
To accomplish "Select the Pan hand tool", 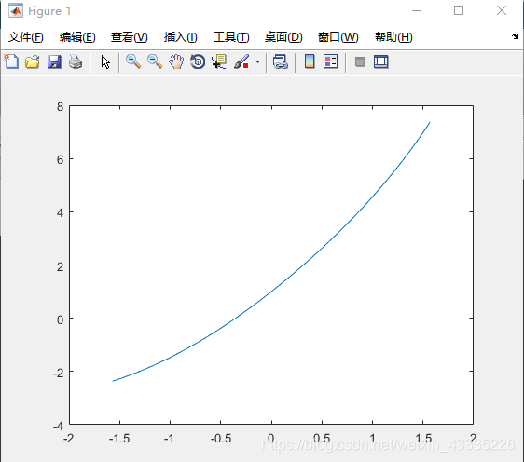I will (x=176, y=61).
